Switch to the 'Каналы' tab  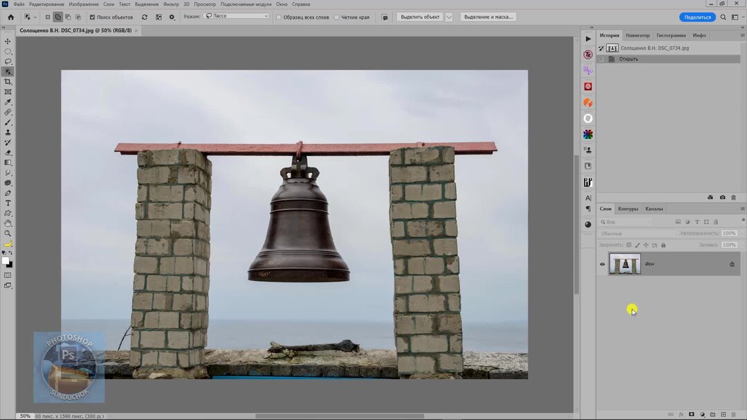click(x=654, y=209)
